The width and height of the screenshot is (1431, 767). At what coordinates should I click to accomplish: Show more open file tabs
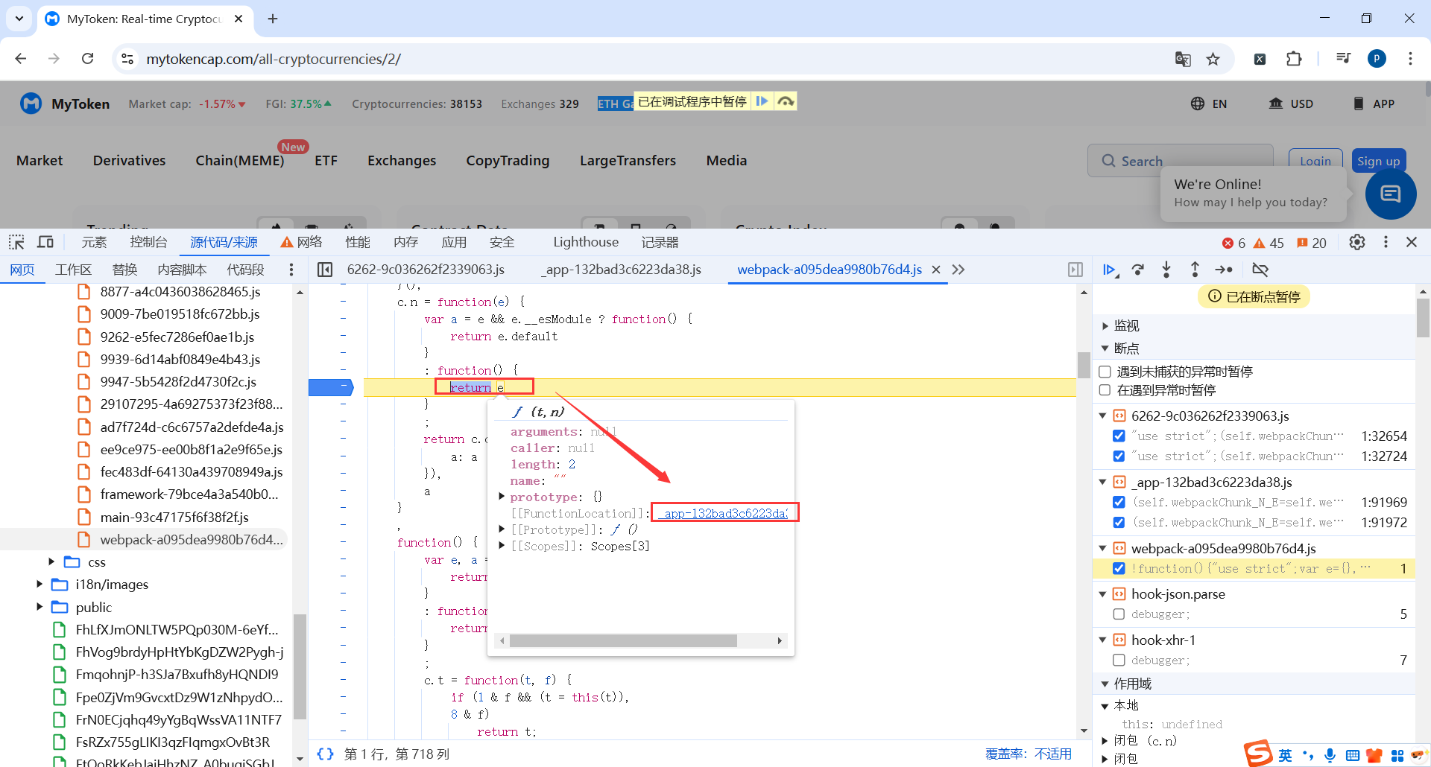pyautogui.click(x=958, y=270)
